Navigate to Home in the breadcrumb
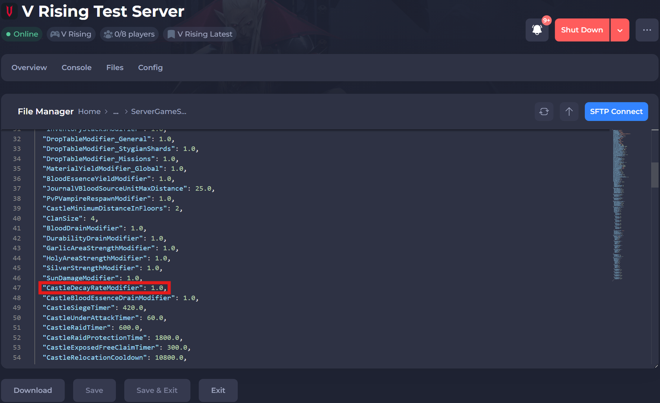The width and height of the screenshot is (660, 403). tap(89, 111)
